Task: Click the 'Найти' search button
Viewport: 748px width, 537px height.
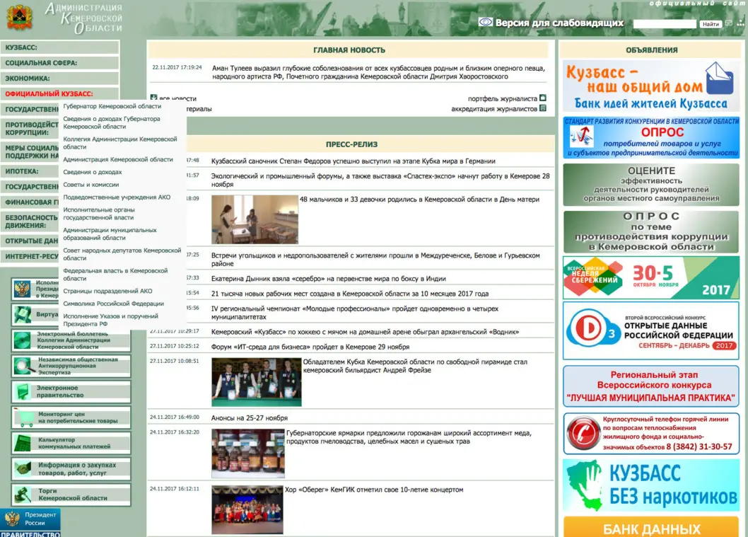Action: (711, 24)
